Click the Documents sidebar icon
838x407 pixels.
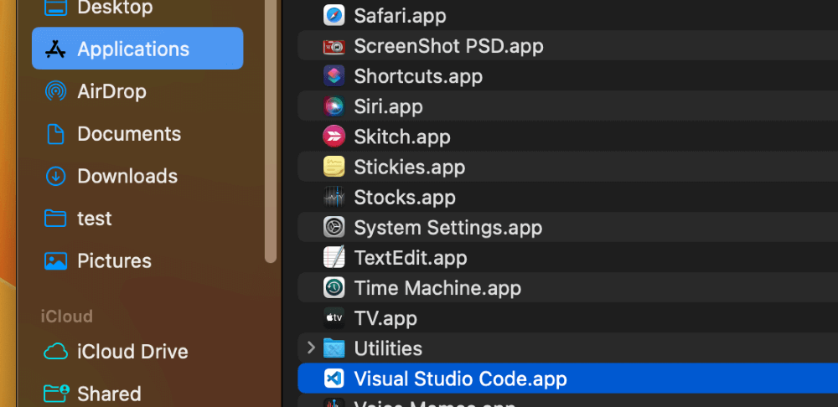pyautogui.click(x=55, y=133)
